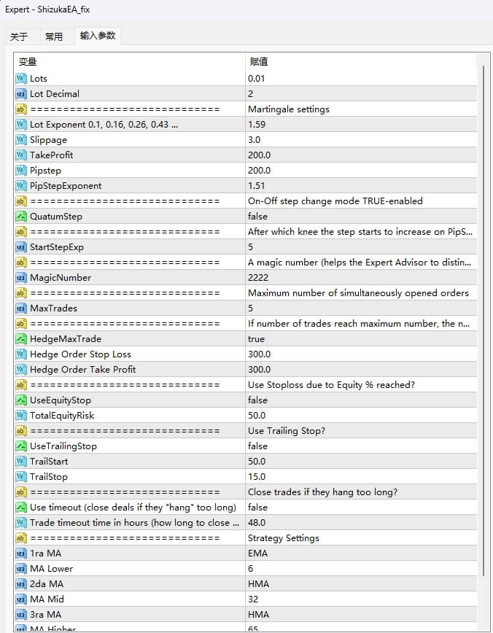This screenshot has width=493, height=633.
Task: Click the MA Lower integer icon
Action: pyautogui.click(x=21, y=570)
